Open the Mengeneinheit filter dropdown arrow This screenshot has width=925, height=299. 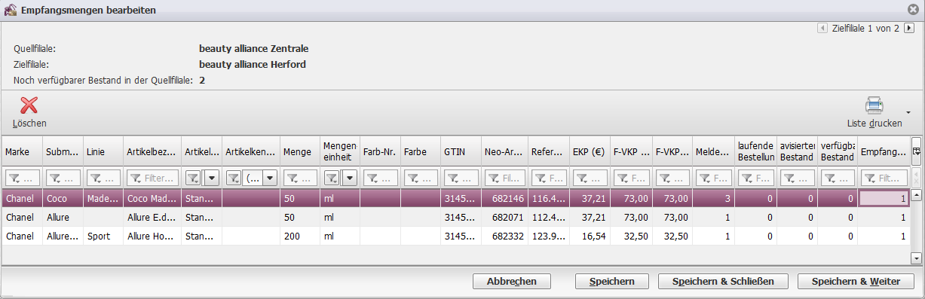349,178
